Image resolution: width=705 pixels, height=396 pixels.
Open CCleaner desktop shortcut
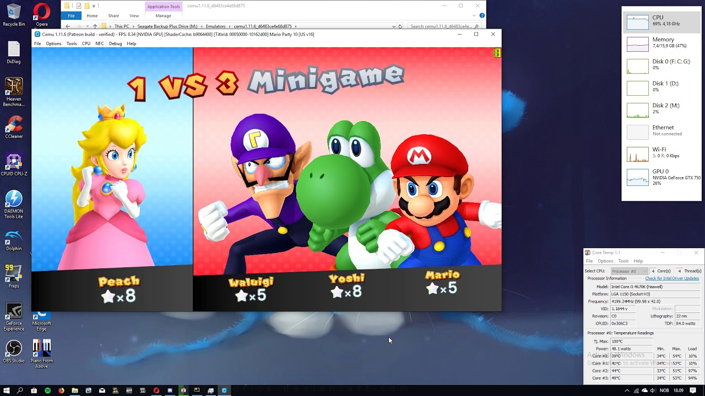coord(14,128)
